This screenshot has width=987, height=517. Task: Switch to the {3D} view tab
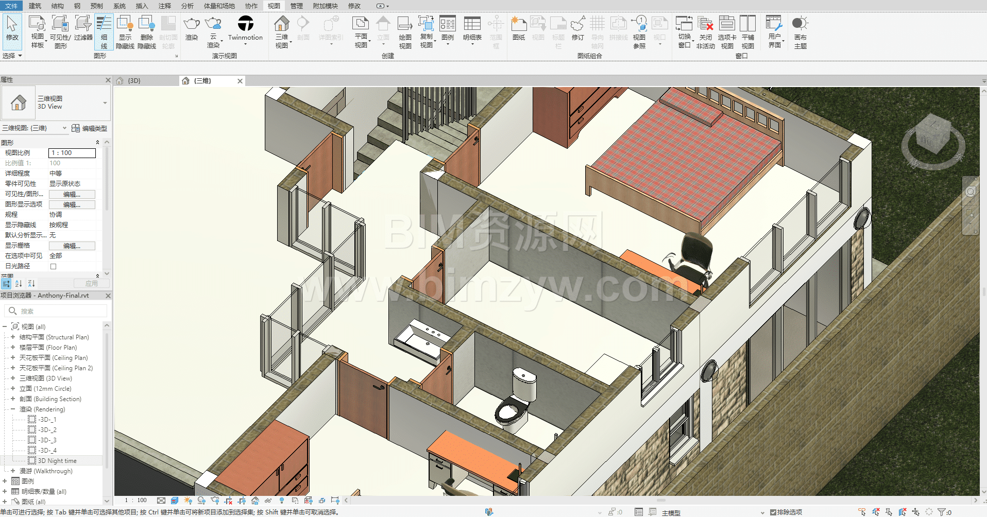click(x=134, y=81)
